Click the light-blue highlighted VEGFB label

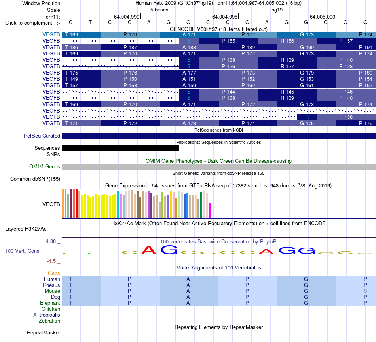(x=51, y=34)
